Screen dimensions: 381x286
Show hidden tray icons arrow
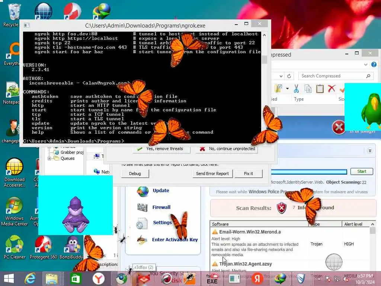pyautogui.click(x=319, y=279)
